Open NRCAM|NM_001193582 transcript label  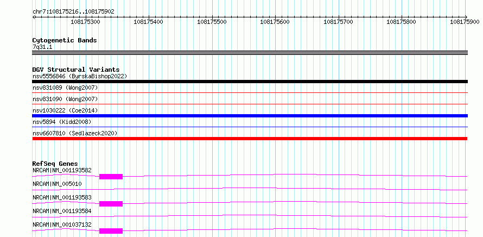pyautogui.click(x=62, y=170)
